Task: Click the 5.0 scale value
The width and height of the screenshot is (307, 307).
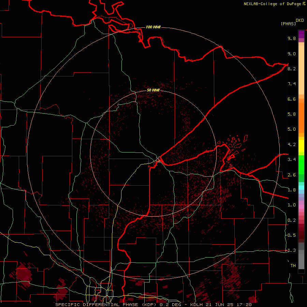Action: point(292,129)
